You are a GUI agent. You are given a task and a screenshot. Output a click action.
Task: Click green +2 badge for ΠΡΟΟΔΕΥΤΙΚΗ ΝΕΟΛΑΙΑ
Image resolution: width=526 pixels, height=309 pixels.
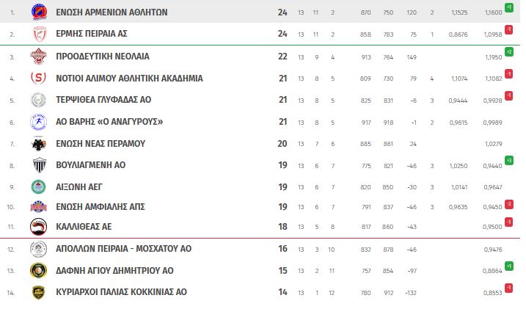(509, 51)
